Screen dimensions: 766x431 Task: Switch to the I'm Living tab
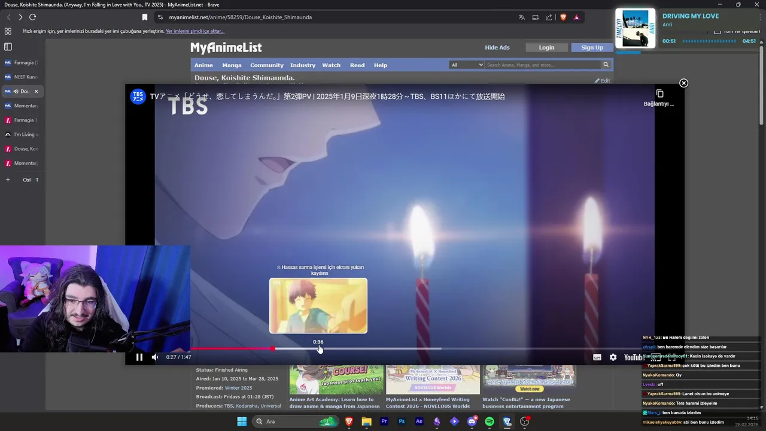[x=22, y=134]
